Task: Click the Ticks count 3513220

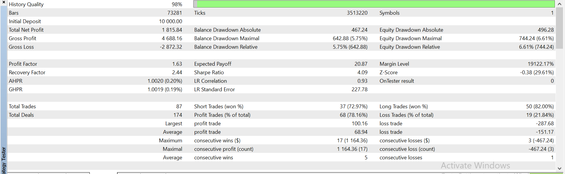Action: tap(357, 13)
